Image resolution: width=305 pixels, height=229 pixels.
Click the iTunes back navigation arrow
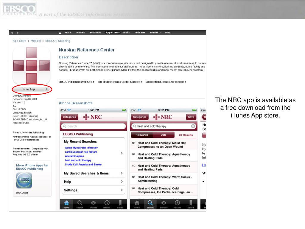pos(12,33)
